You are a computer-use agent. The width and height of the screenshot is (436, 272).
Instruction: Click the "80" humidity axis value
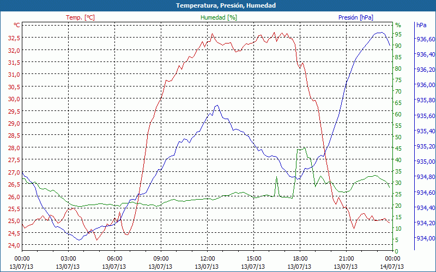[398, 69]
